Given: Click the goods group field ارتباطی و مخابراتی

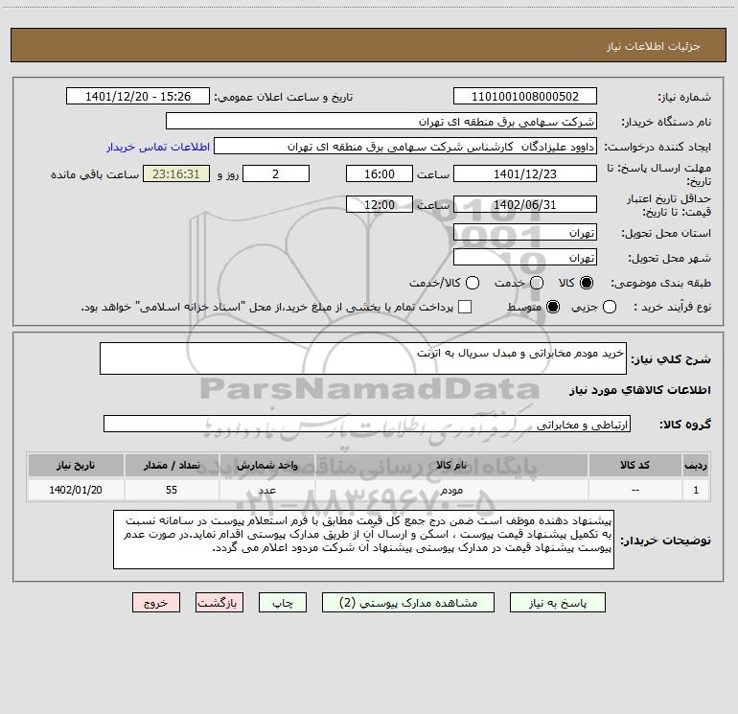Looking at the screenshot, I should (367, 424).
